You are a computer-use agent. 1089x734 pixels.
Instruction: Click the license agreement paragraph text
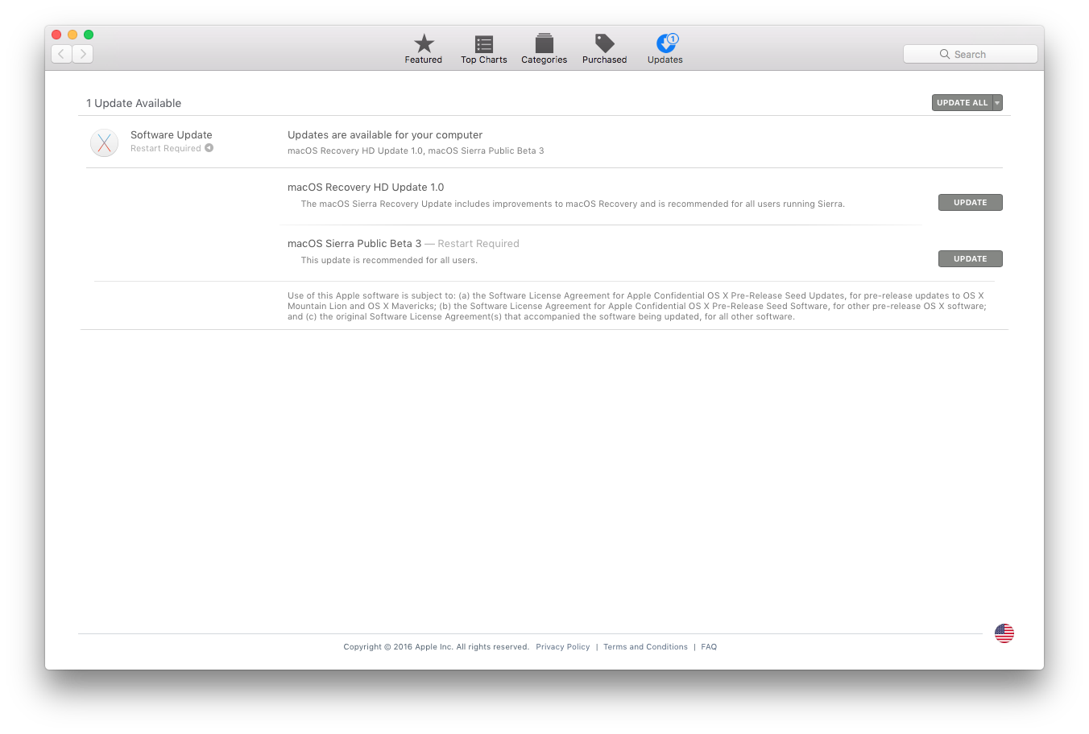pos(636,306)
